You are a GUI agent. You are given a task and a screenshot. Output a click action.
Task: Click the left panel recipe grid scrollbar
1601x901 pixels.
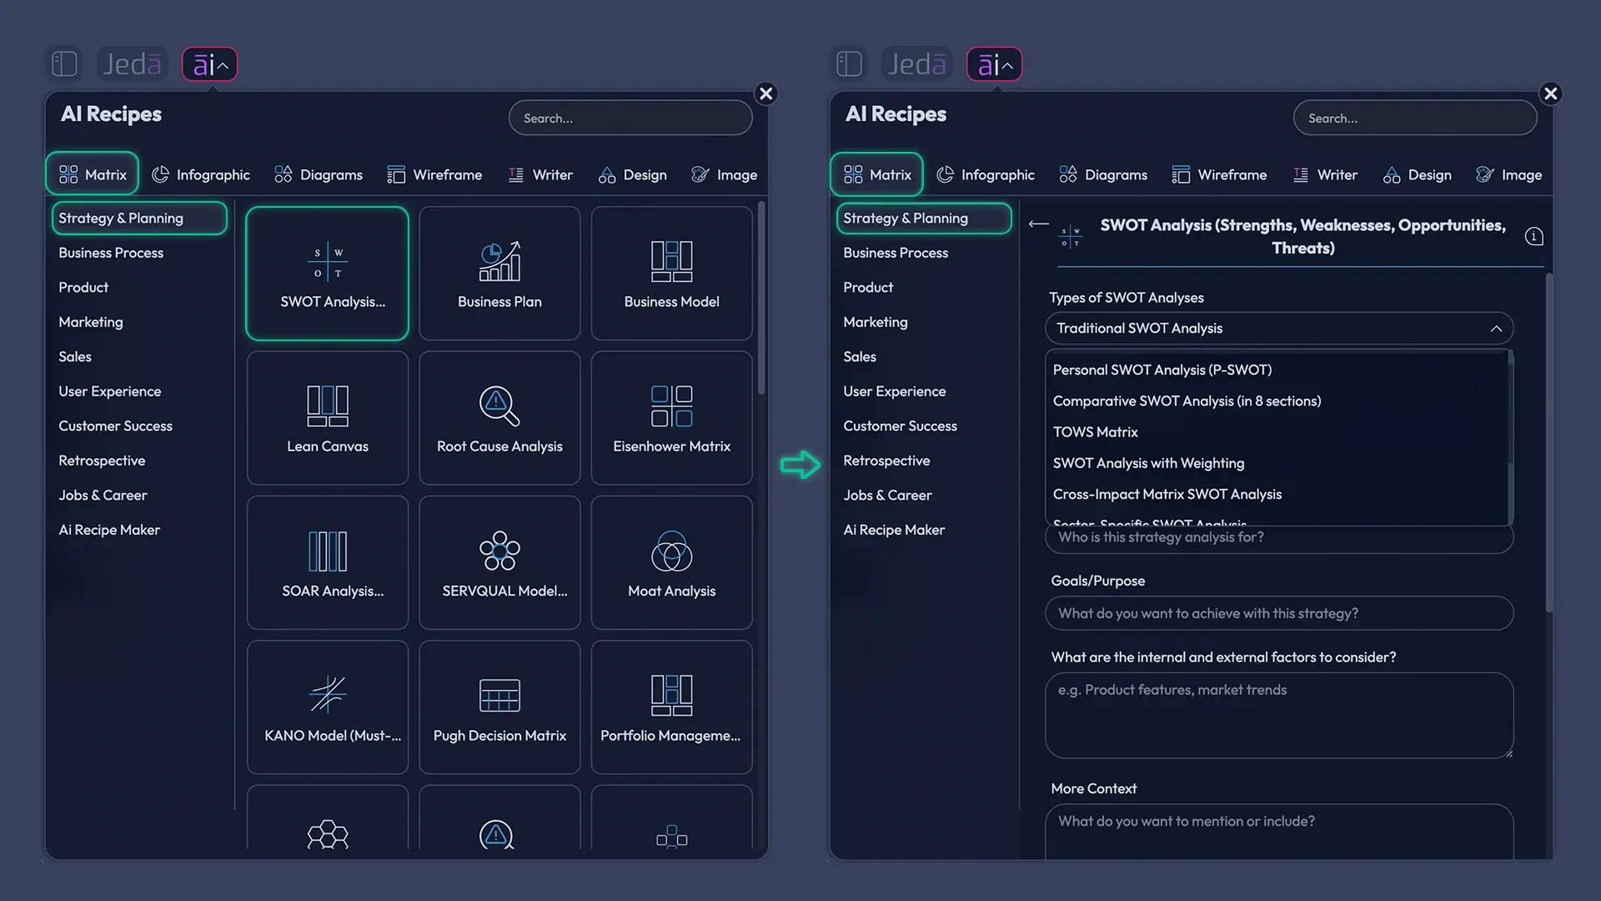pyautogui.click(x=760, y=299)
